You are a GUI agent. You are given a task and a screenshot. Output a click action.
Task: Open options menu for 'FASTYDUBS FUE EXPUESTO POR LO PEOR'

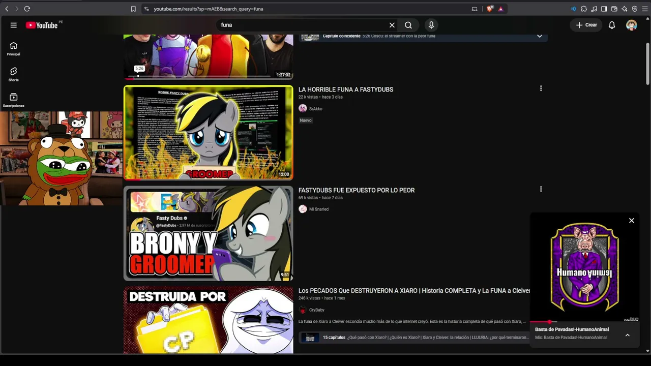point(541,189)
